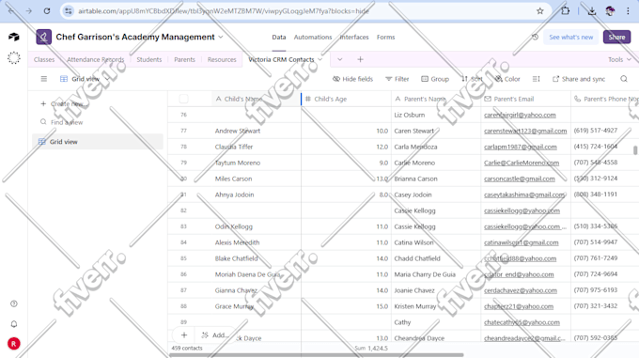Select Grid view in the sidebar list

pyautogui.click(x=98, y=142)
